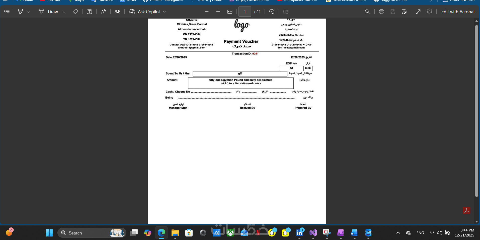Rotate the PDF page
480x240 pixels.
click(272, 12)
